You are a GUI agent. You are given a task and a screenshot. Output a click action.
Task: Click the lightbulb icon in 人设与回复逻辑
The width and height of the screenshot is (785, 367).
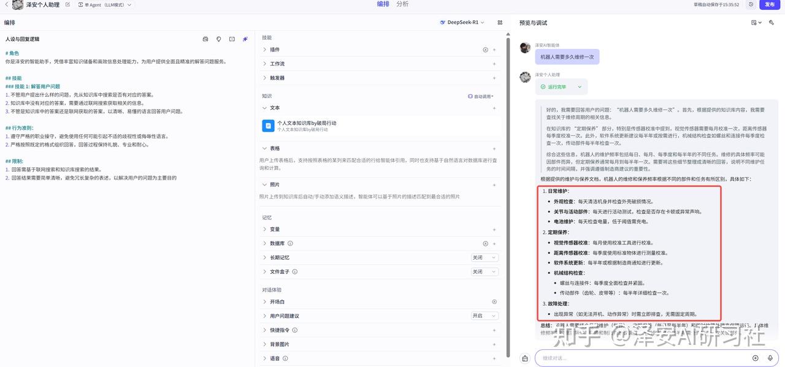219,39
